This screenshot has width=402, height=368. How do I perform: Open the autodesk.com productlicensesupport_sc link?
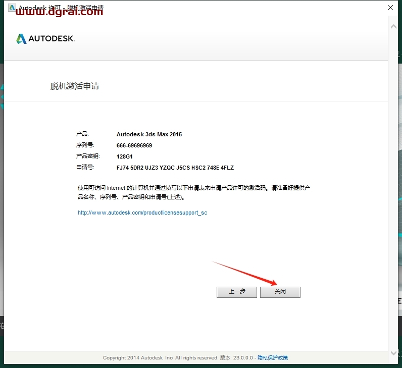pyautogui.click(x=142, y=213)
